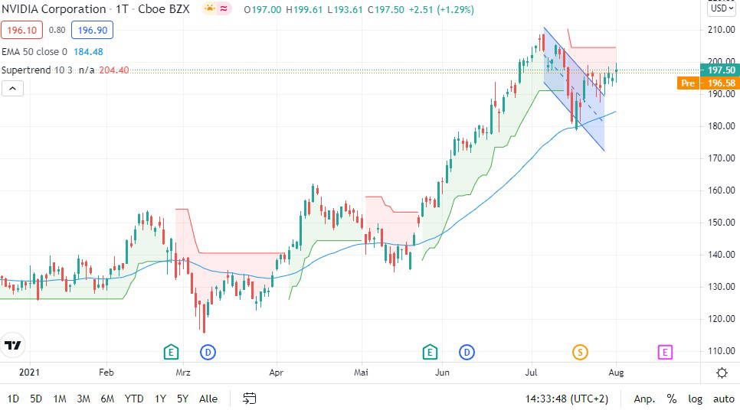Click the Supertrend value 204.40
This screenshot has width=740, height=410.
point(113,70)
